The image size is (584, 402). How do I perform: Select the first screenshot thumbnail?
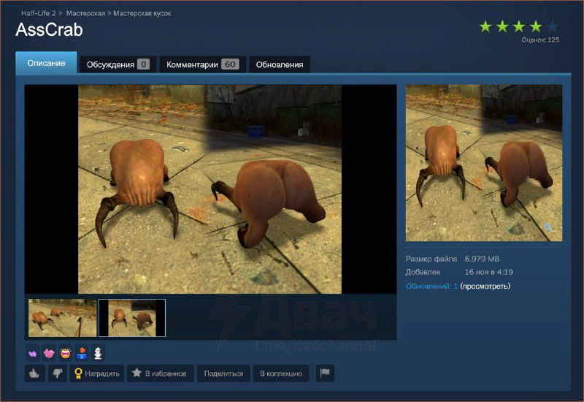point(62,318)
